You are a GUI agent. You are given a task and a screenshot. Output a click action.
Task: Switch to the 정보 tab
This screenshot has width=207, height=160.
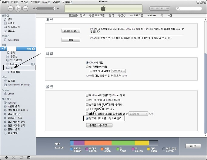pyautogui.click(x=82, y=15)
